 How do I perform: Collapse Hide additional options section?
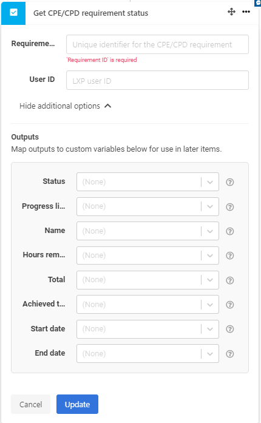pyautogui.click(x=66, y=106)
